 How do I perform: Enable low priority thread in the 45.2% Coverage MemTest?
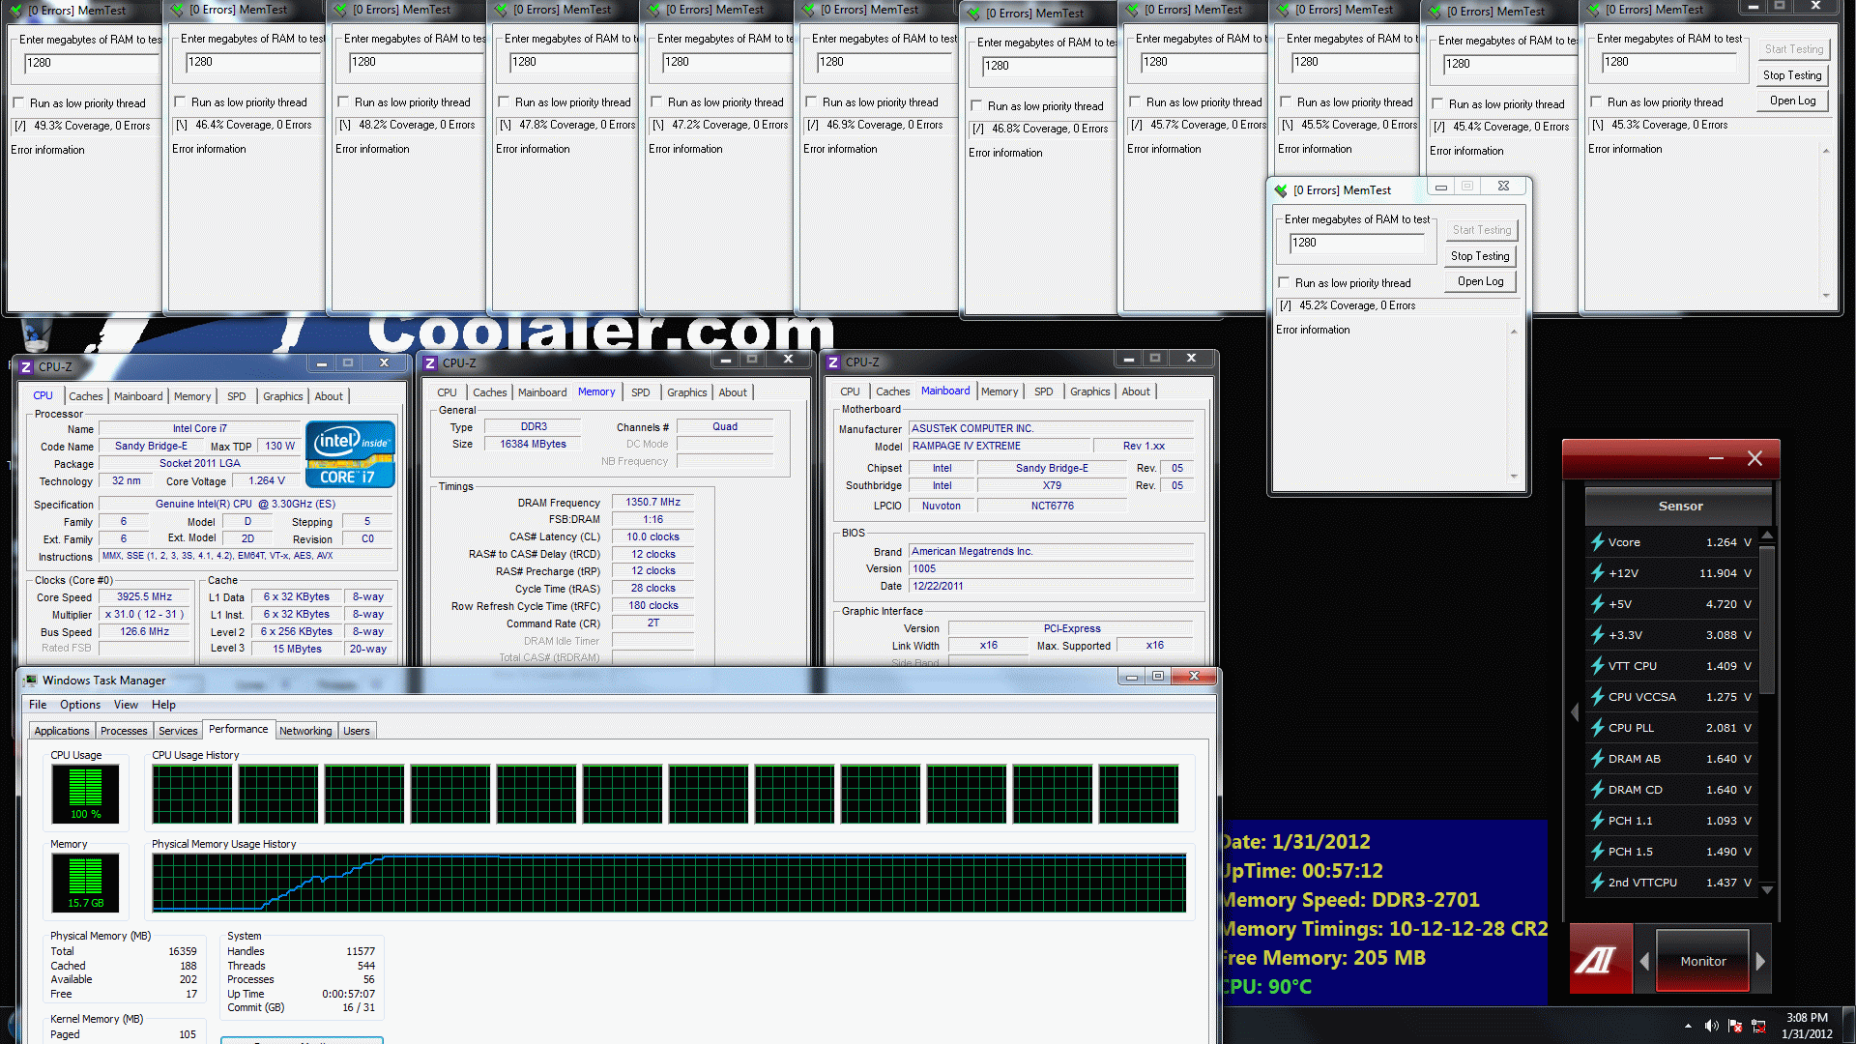pyautogui.click(x=1284, y=282)
